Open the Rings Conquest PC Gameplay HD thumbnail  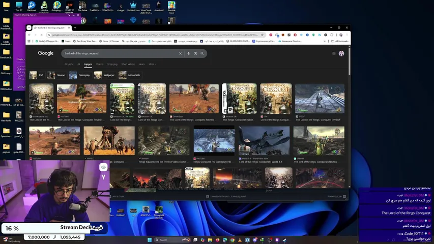214,140
